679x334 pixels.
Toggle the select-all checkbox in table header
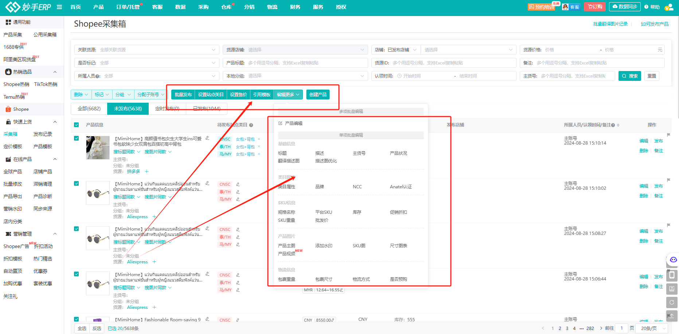click(77, 125)
